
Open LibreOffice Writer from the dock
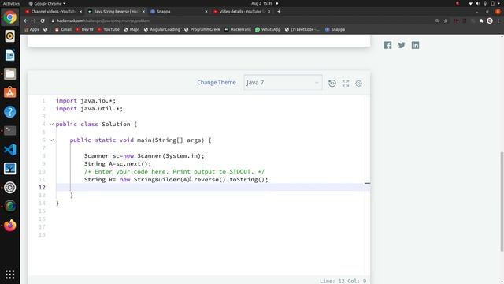(10, 55)
